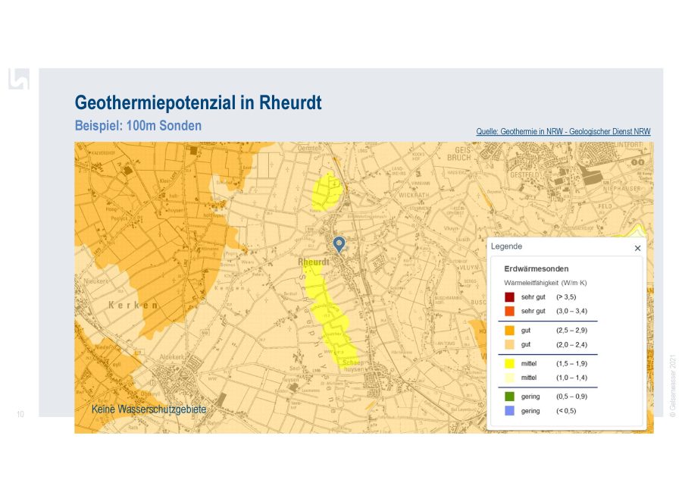The width and height of the screenshot is (682, 483).
Task: Click the 'Nieukerk' label on the map
Action: click(95, 281)
